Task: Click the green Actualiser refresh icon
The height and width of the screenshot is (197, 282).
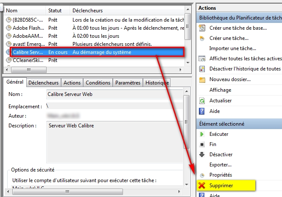Action: pos(202,101)
